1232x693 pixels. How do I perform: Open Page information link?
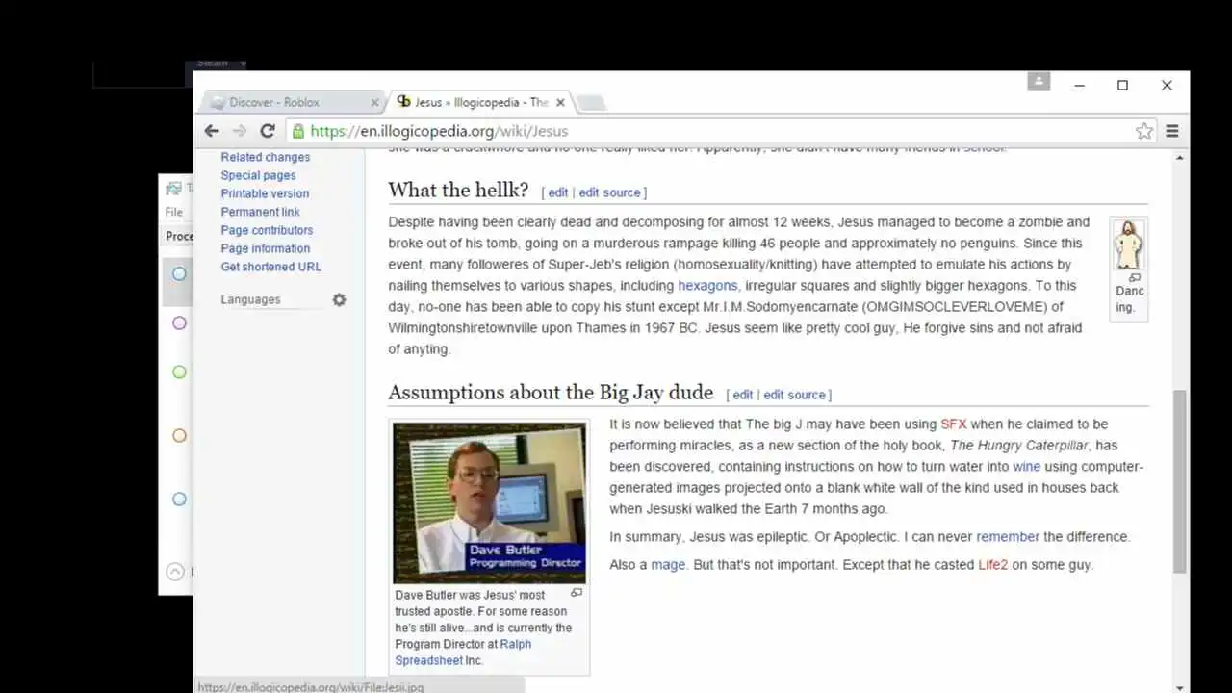coord(266,248)
